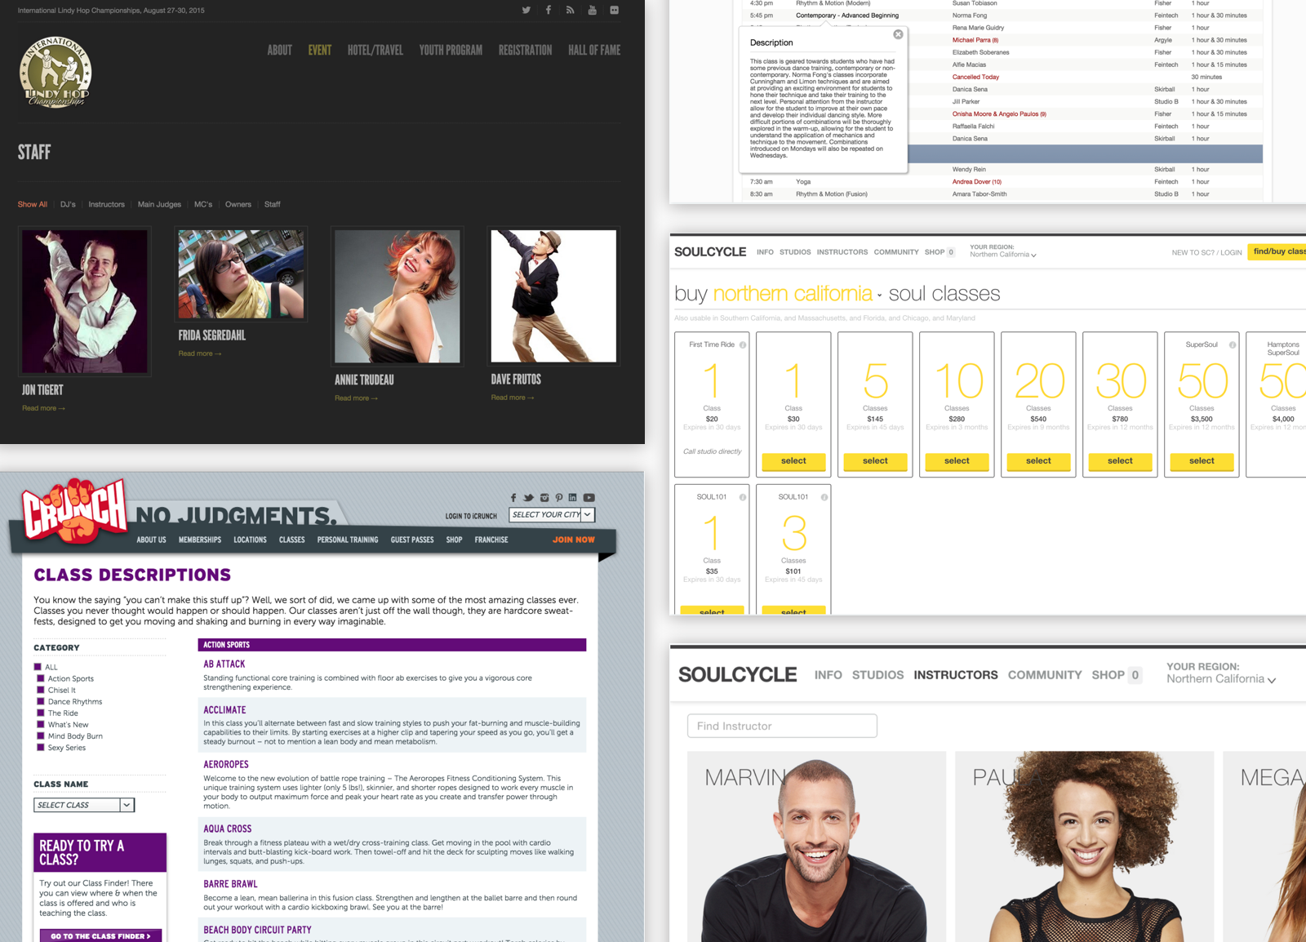
Task: Open Crunch Facebook icon
Action: pyautogui.click(x=513, y=497)
